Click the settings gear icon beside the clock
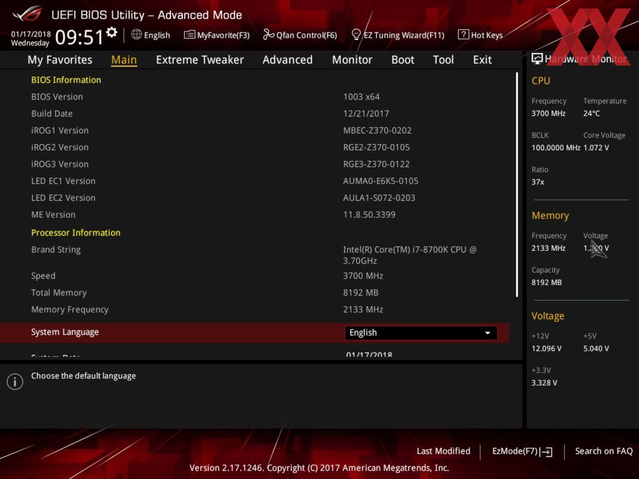Image resolution: width=639 pixels, height=479 pixels. (112, 32)
